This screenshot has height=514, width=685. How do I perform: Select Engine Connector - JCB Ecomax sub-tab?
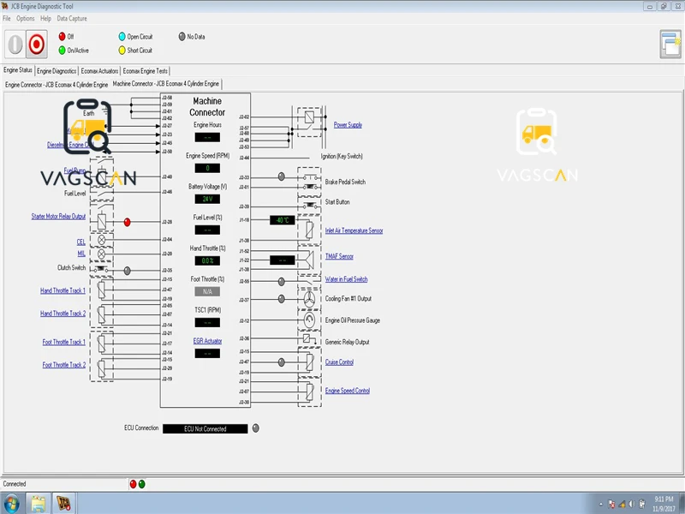[x=57, y=84]
